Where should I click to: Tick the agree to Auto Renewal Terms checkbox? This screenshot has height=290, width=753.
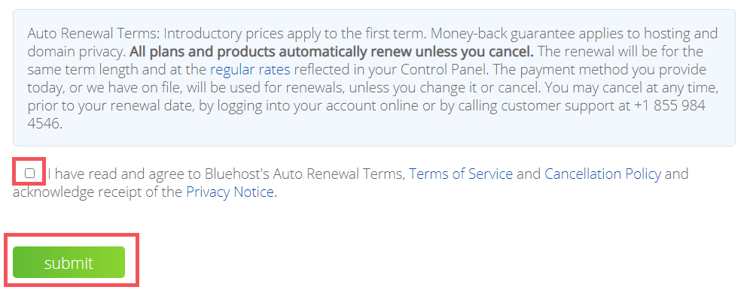(30, 173)
